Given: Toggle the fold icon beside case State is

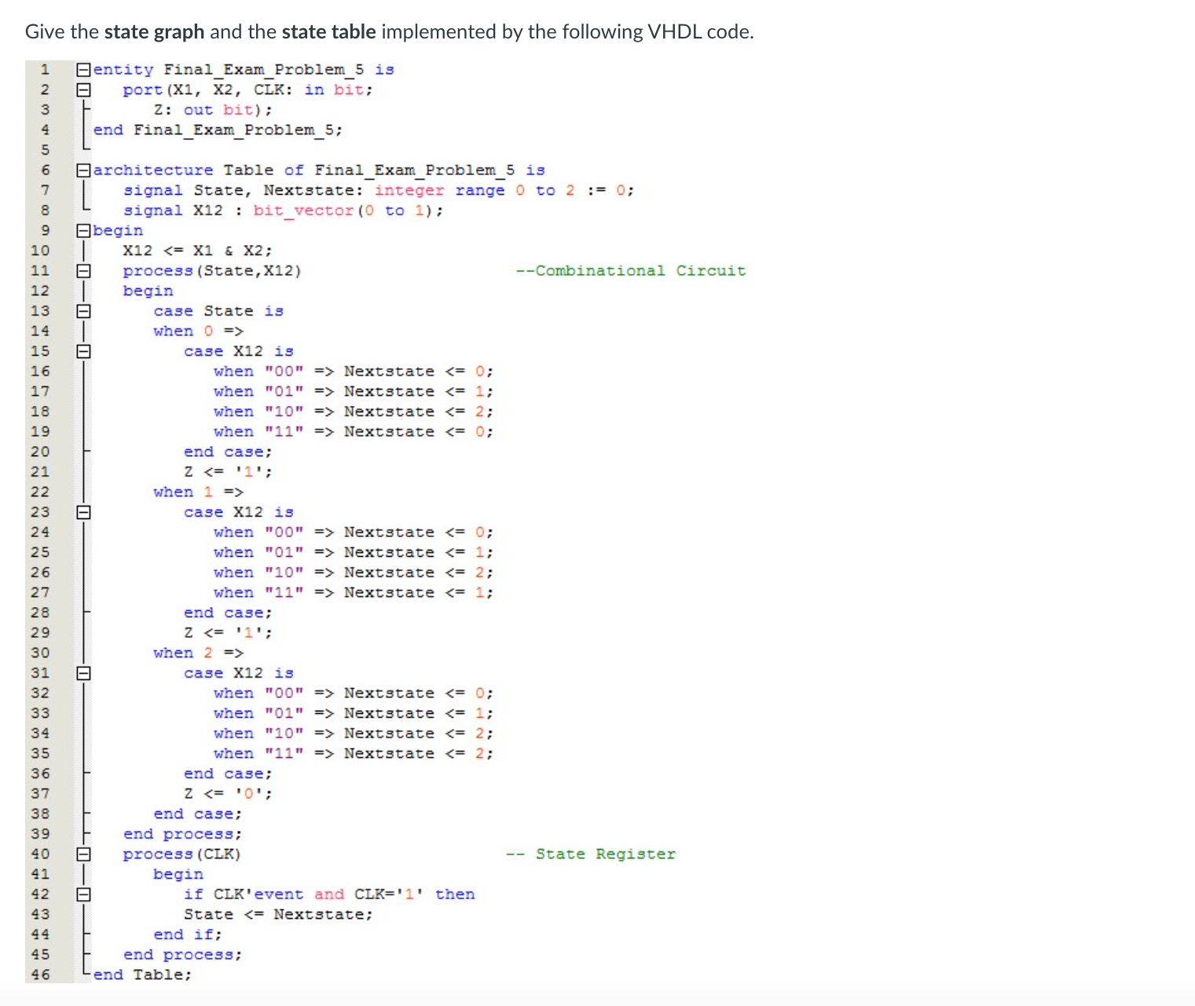Looking at the screenshot, I should coord(82,311).
